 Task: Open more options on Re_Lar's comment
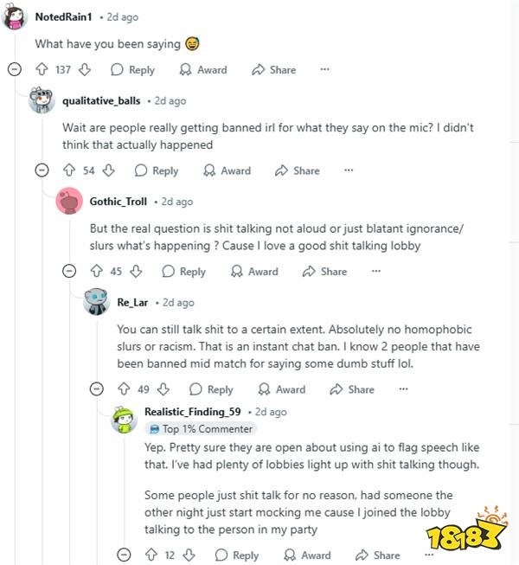tap(403, 389)
